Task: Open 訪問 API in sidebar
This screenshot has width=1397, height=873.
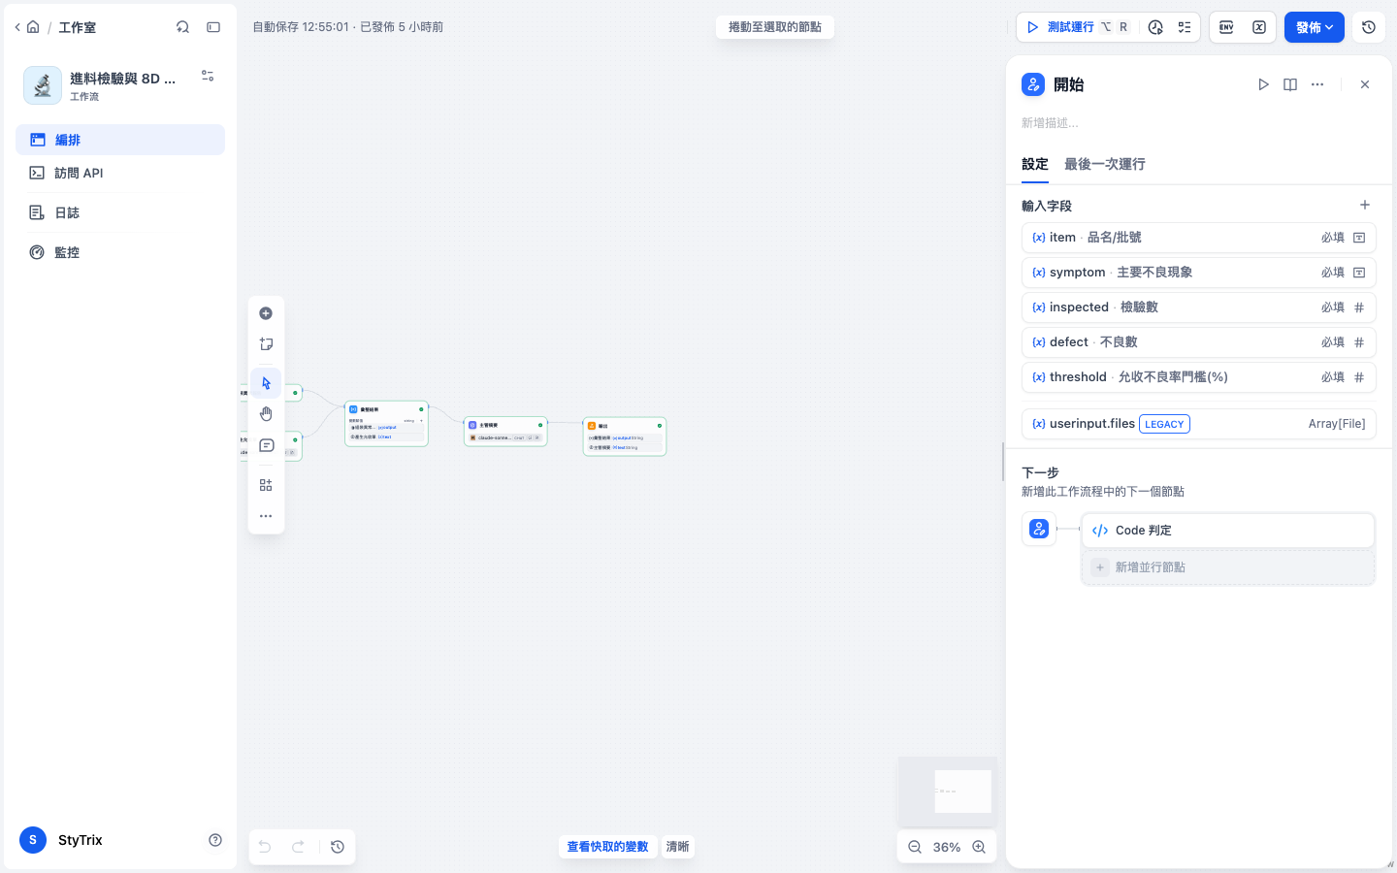Action: tap(79, 173)
